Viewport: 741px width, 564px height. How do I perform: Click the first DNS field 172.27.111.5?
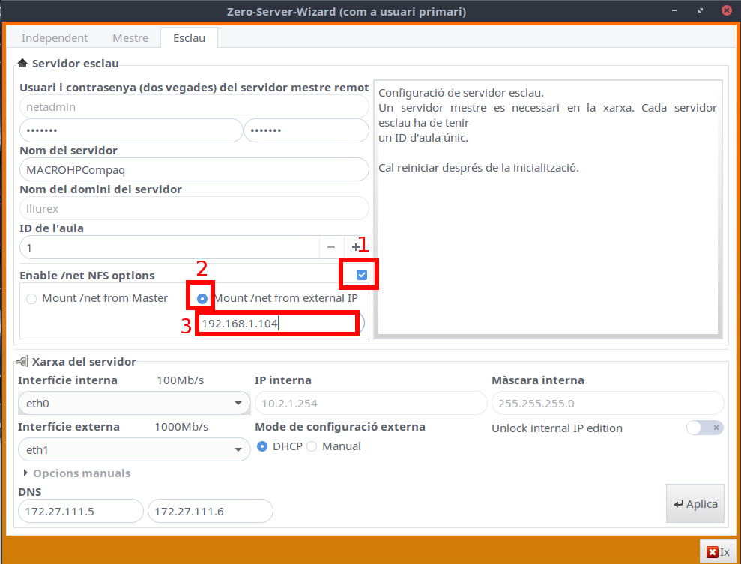pyautogui.click(x=80, y=512)
